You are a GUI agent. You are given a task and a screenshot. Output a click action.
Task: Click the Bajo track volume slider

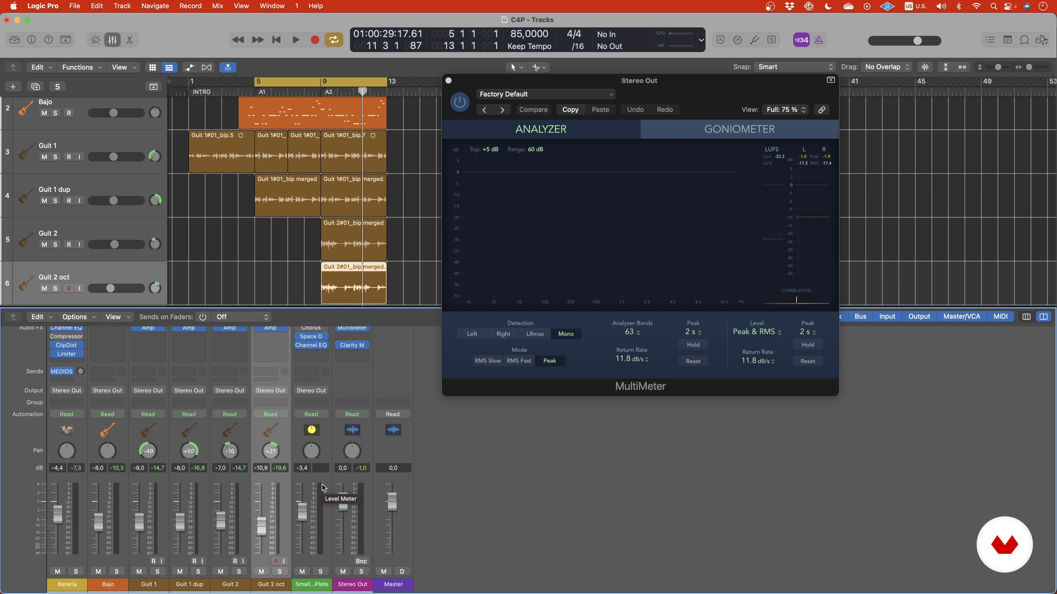click(116, 113)
